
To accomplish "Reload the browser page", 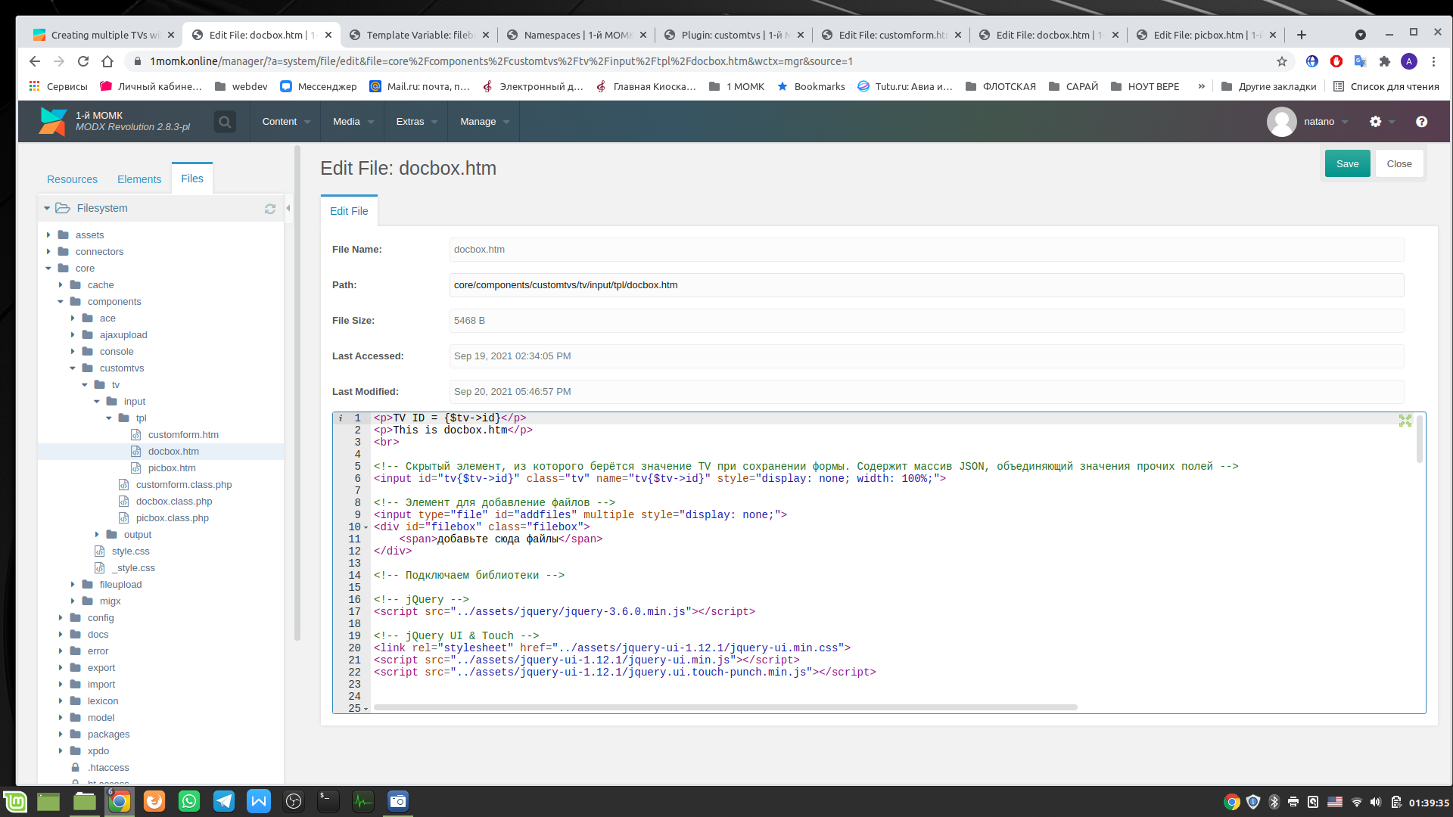I will point(83,61).
